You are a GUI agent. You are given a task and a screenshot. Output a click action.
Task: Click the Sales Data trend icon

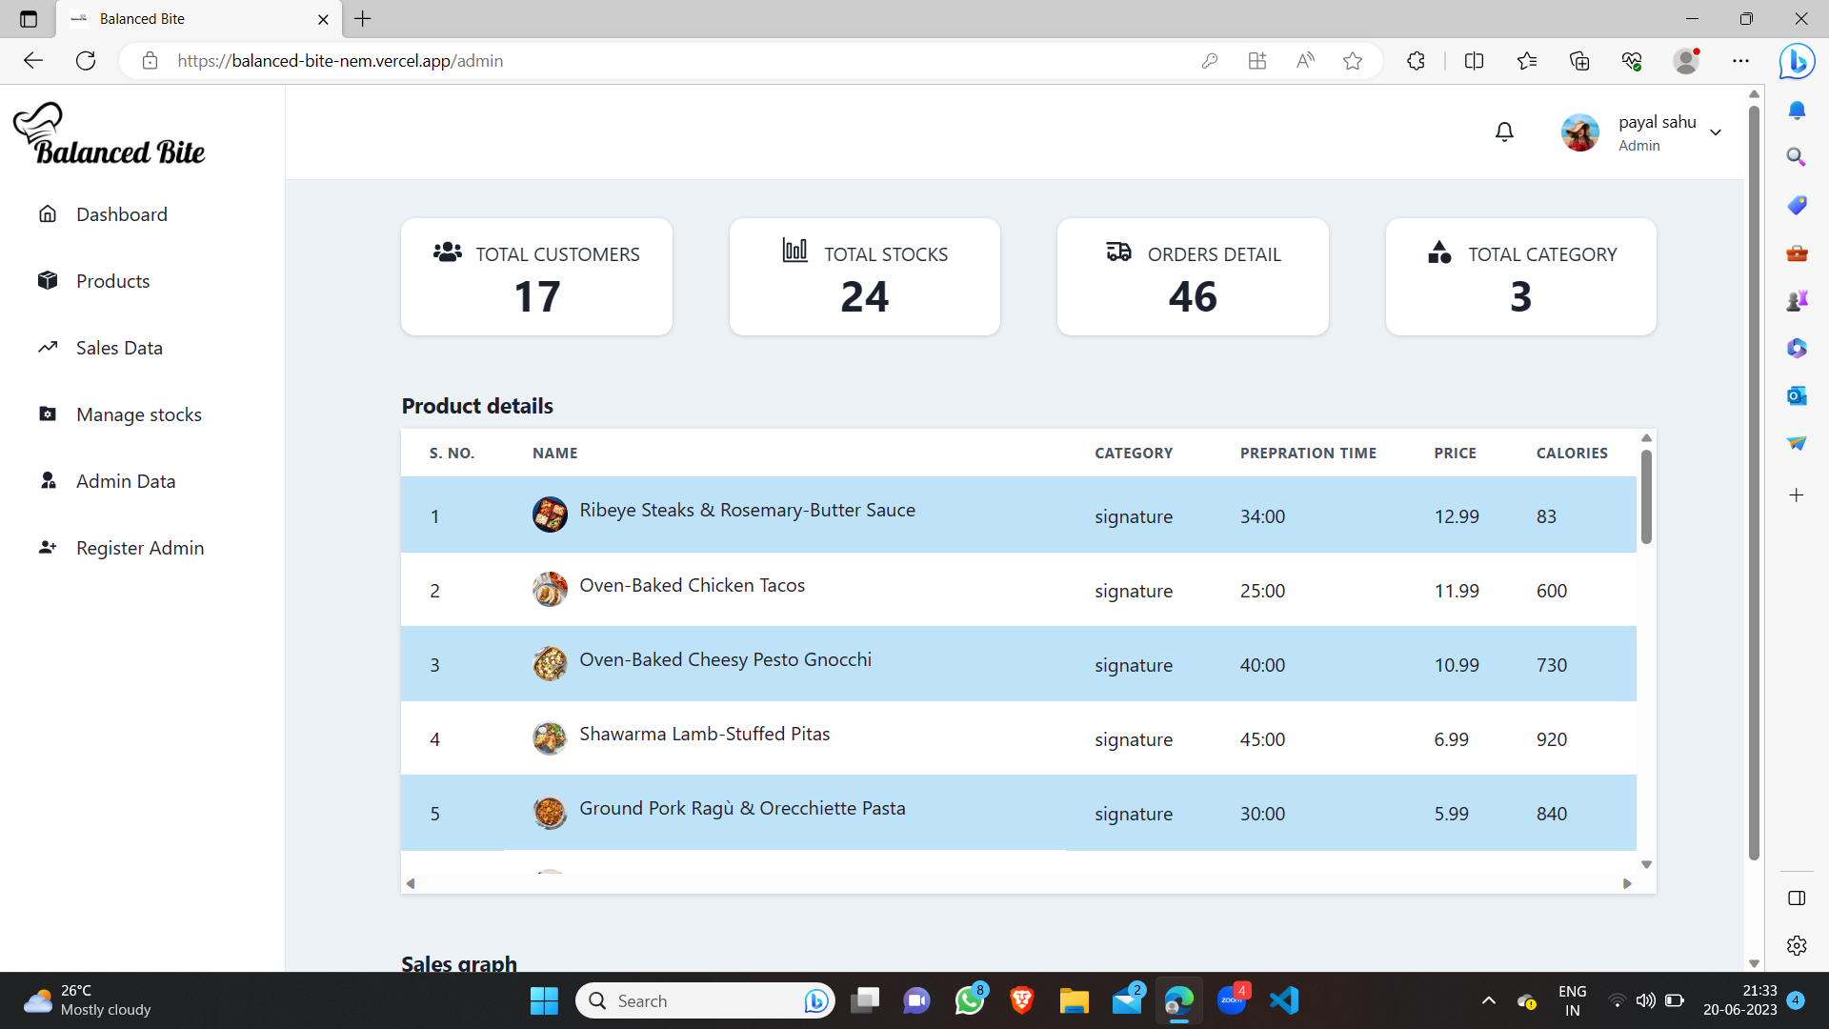tap(47, 347)
